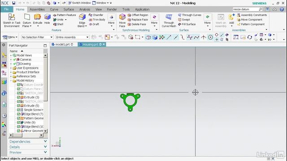Viewport: 287px width, 161px height.
Task: Click Fill Surface command
Action: (x=187, y=24)
